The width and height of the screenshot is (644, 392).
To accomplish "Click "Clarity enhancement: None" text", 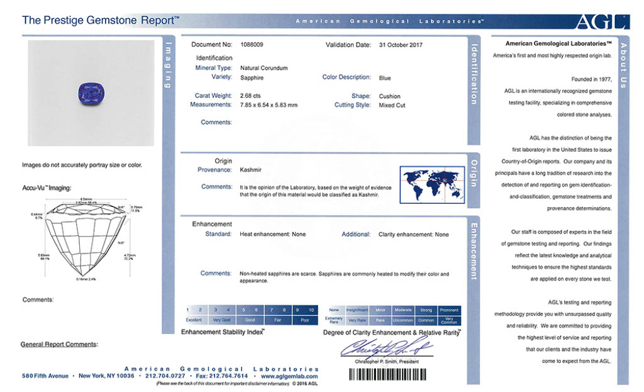I will [x=414, y=235].
